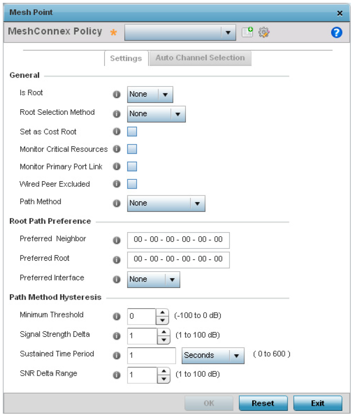Click the Minimum Threshold number field

[x=142, y=316]
